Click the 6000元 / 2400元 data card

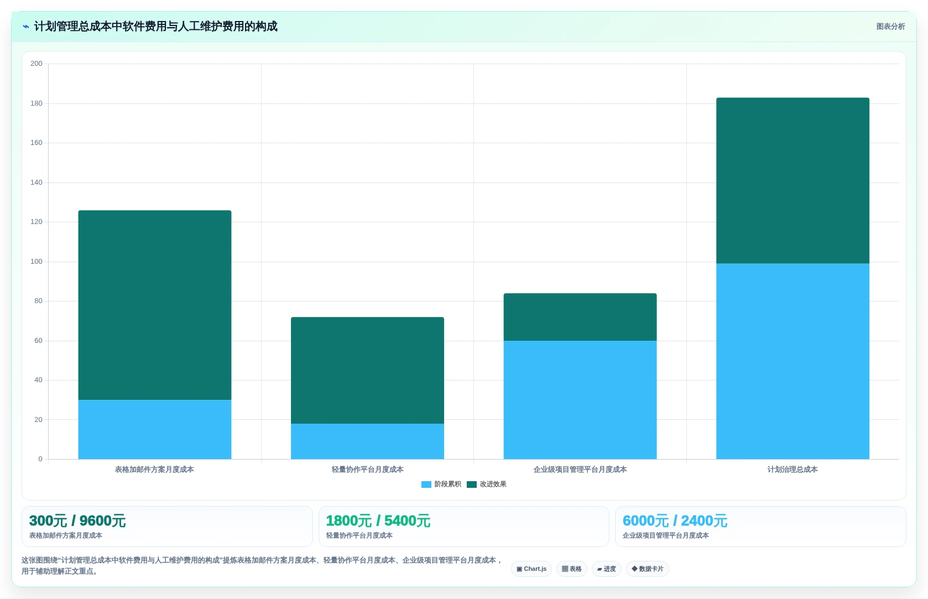(760, 527)
